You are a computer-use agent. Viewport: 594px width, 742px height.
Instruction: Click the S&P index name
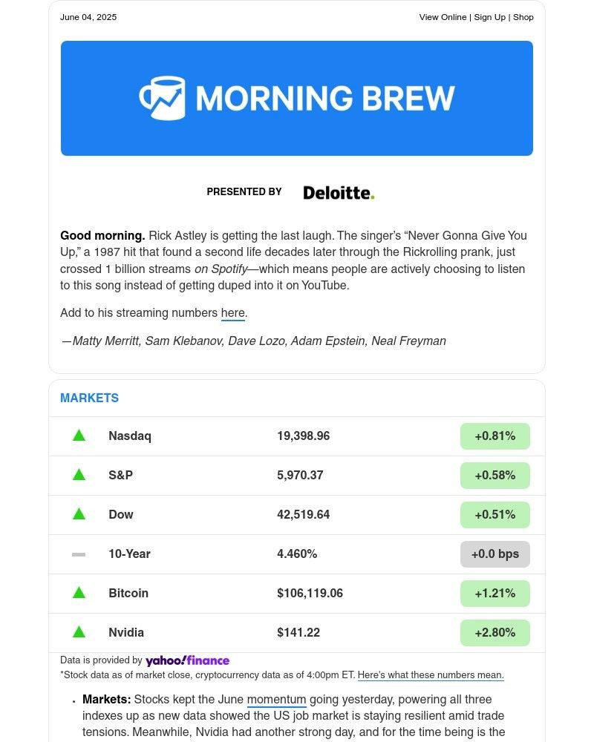121,475
